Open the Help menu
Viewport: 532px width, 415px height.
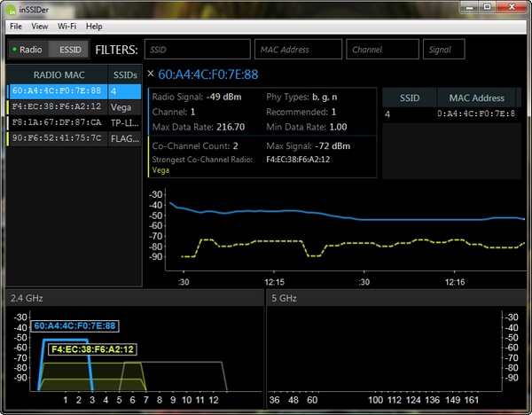94,27
